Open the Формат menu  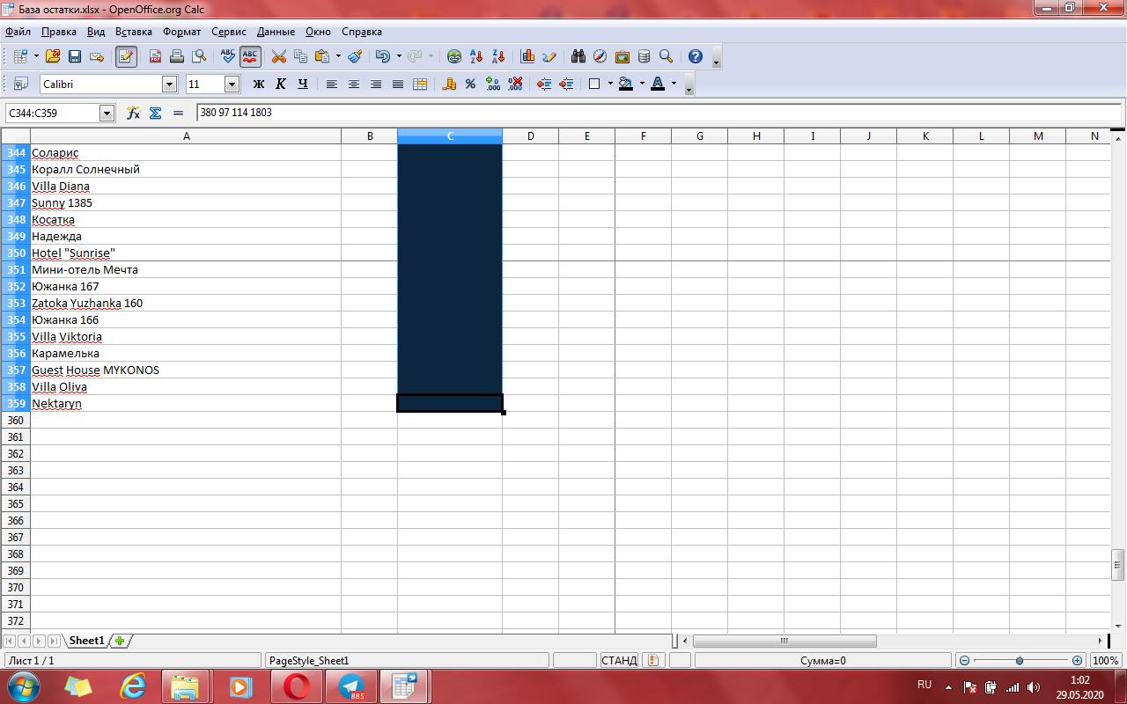(x=181, y=32)
